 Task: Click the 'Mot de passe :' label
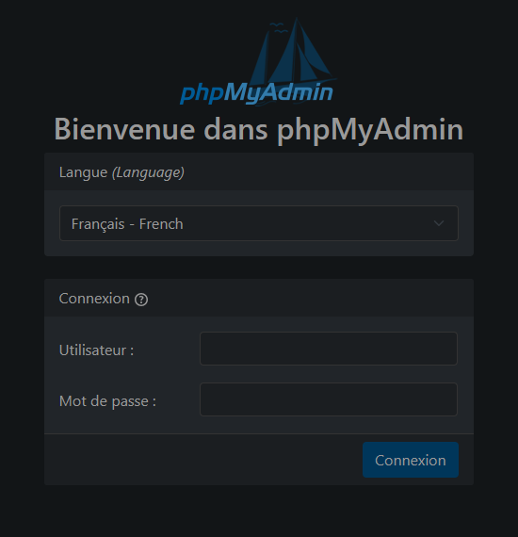(x=108, y=401)
